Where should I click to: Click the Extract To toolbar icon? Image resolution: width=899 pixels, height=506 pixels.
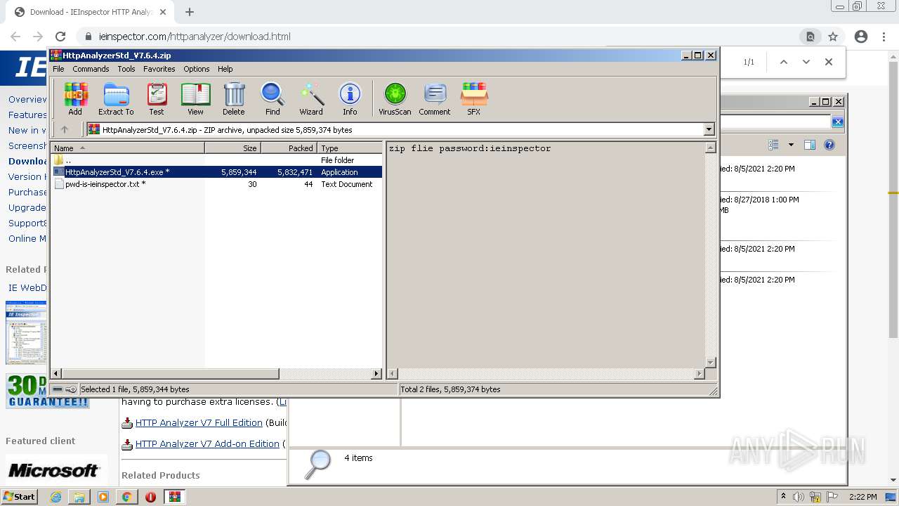pos(116,98)
